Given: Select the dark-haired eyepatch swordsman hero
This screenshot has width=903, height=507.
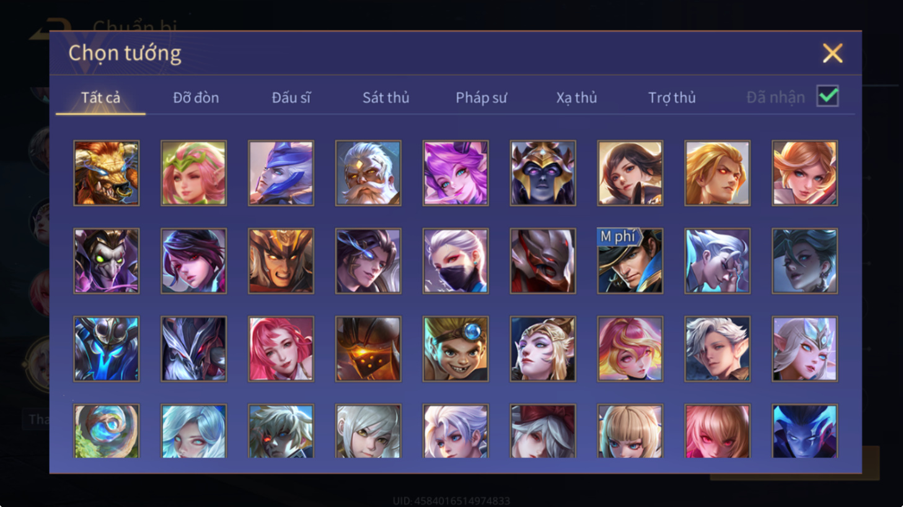Looking at the screenshot, I should coord(368,261).
